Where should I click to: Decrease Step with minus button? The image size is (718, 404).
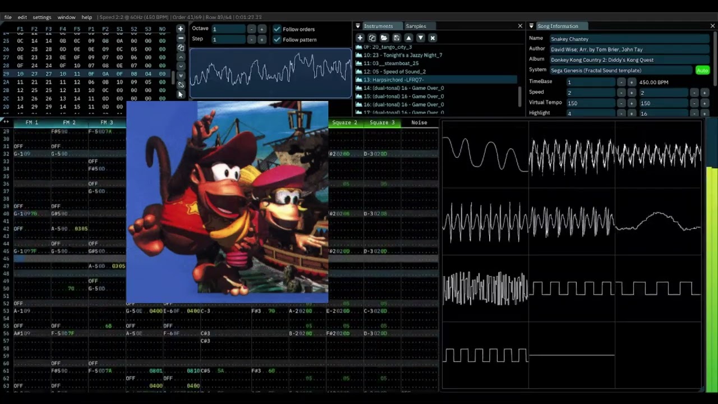coord(251,39)
